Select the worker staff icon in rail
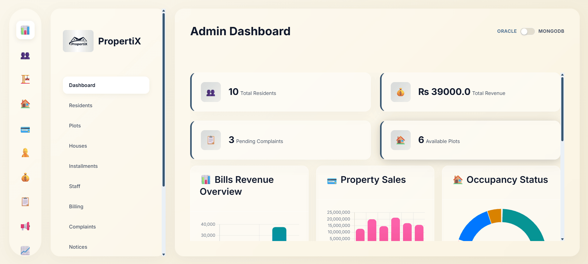The height and width of the screenshot is (264, 588). pos(25,153)
